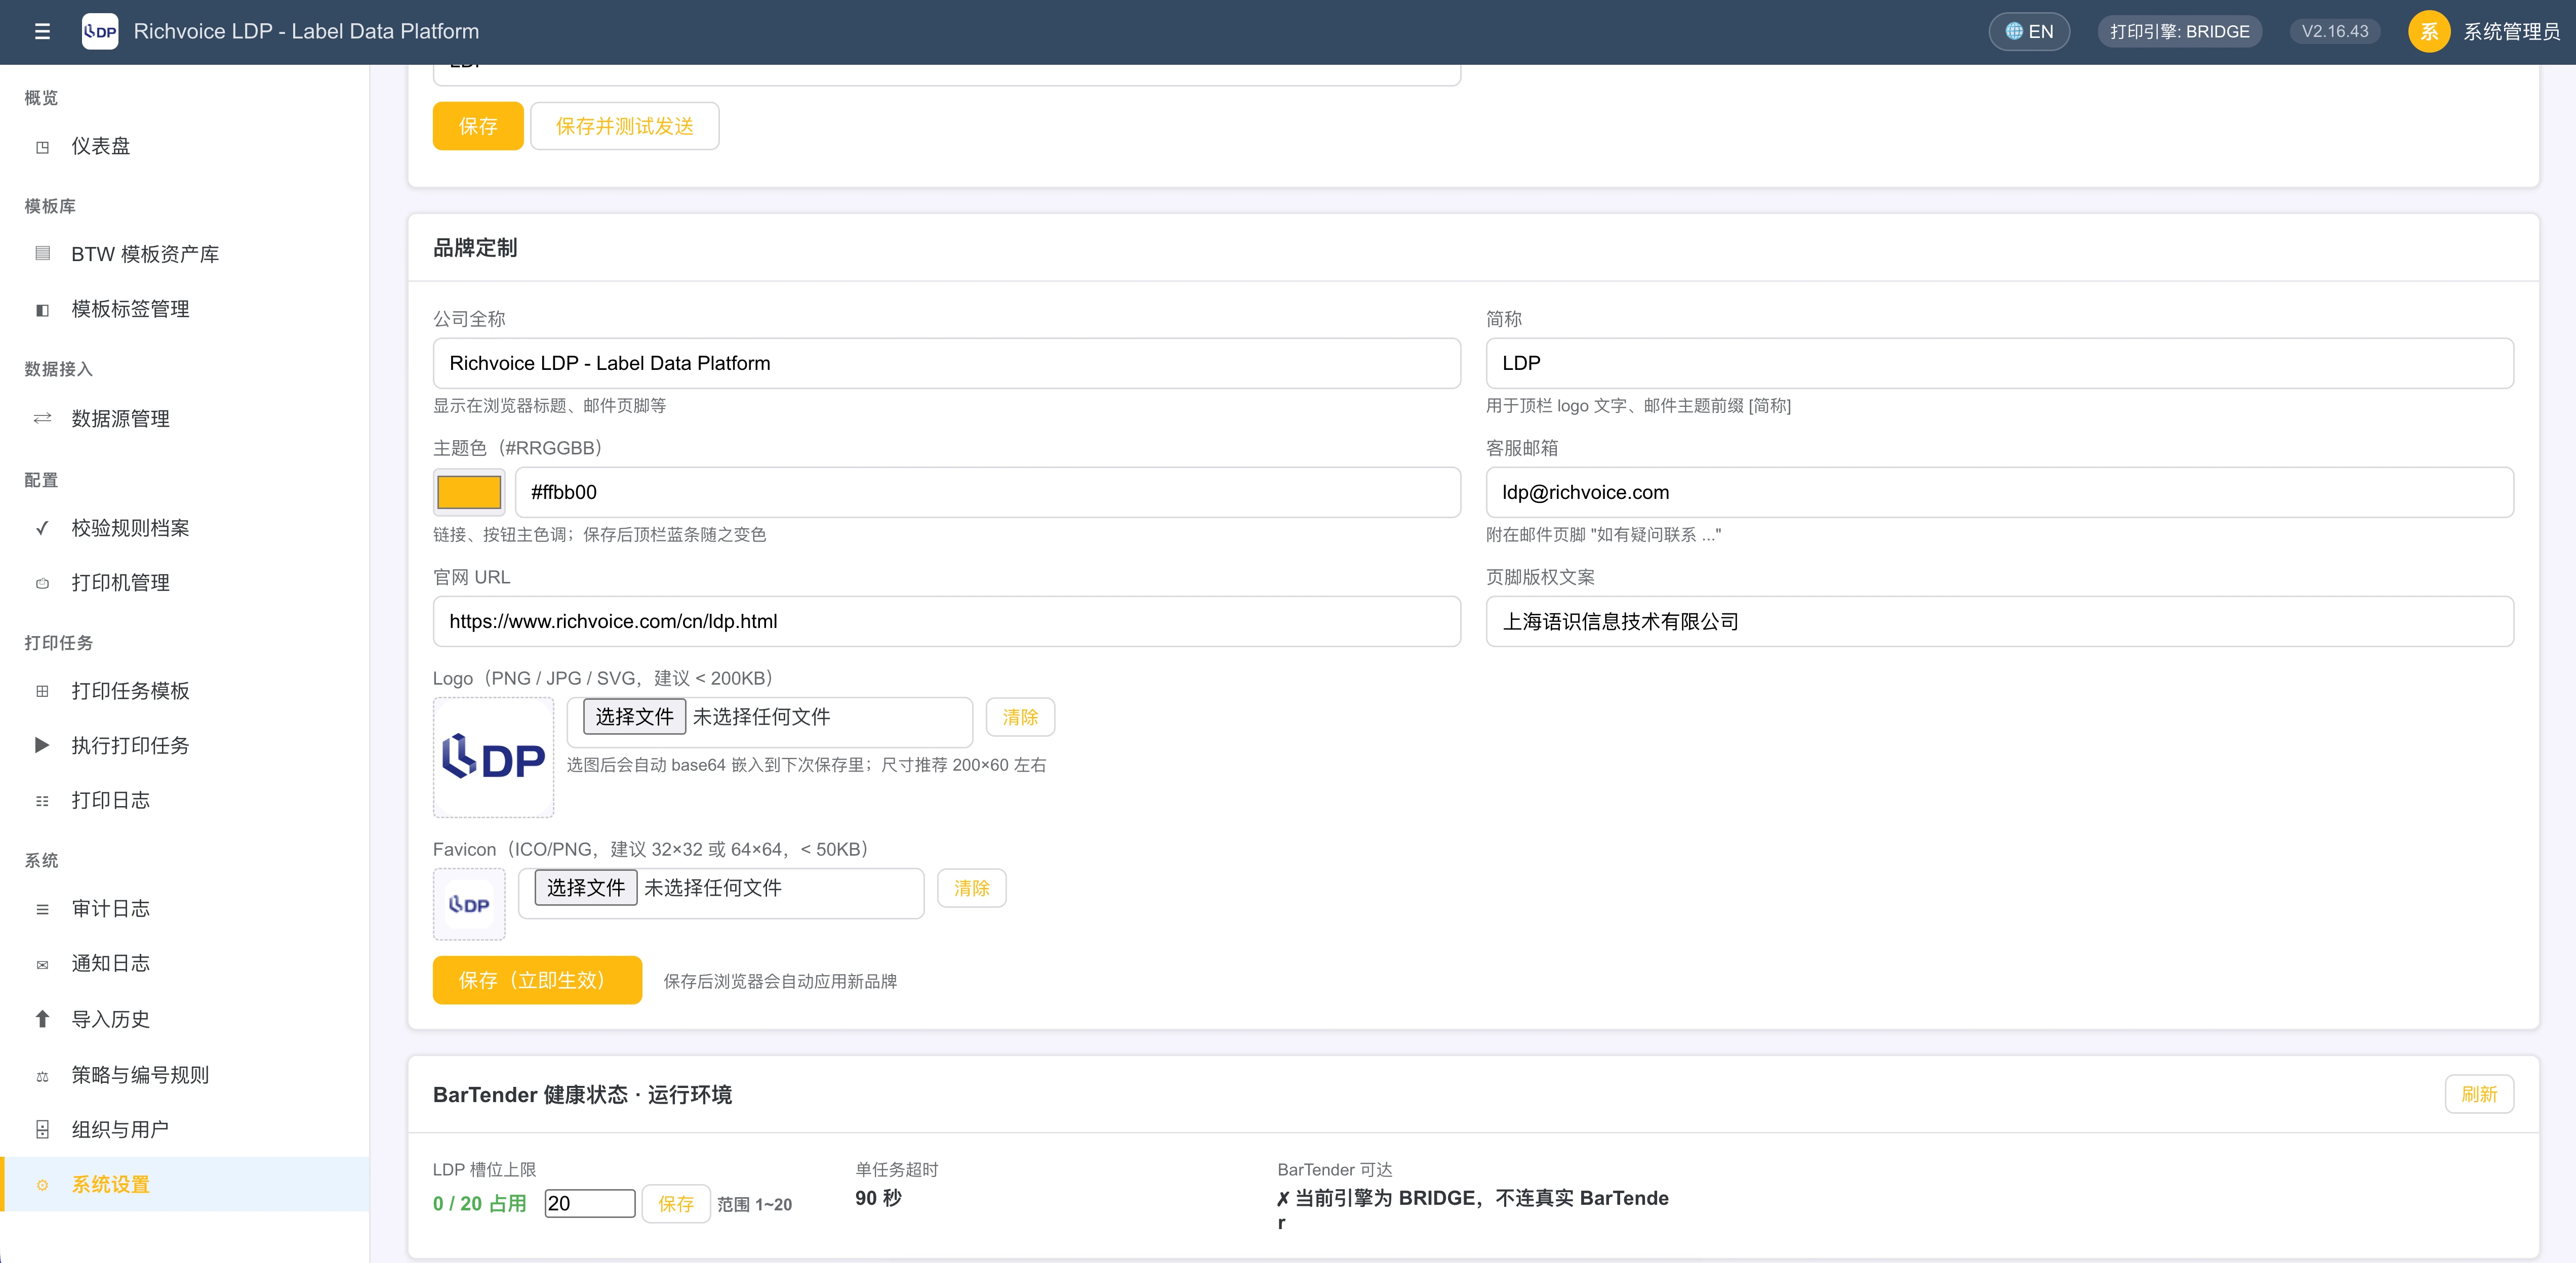
Task: Click the 打印任务模板 grid icon
Action: (42, 691)
